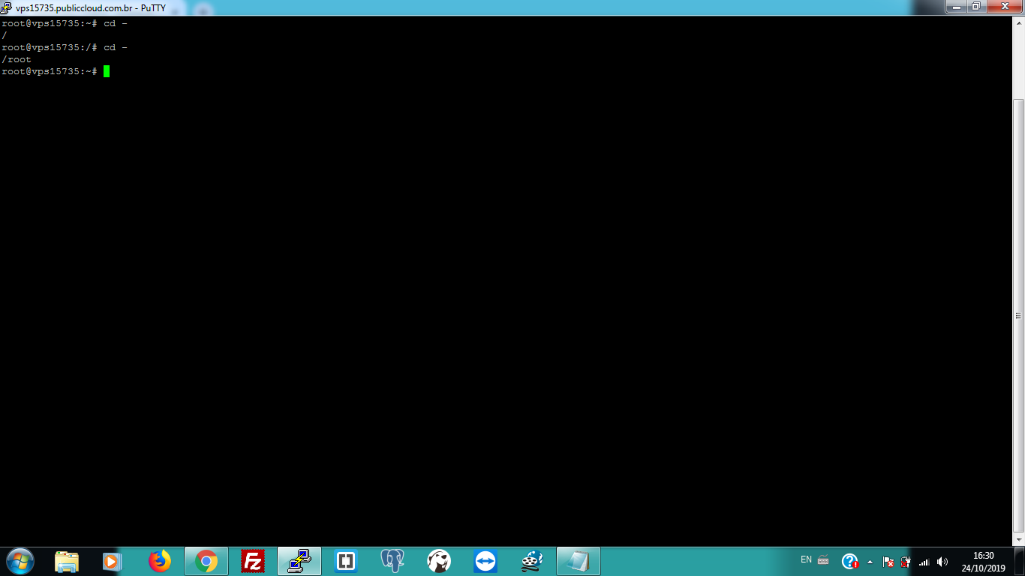Image resolution: width=1025 pixels, height=576 pixels.
Task: Open FileZilla from the taskbar
Action: [x=253, y=561]
